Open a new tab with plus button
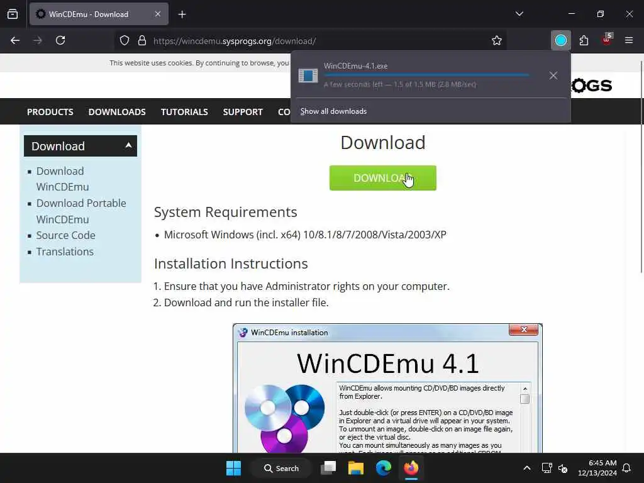This screenshot has height=483, width=644. (182, 14)
